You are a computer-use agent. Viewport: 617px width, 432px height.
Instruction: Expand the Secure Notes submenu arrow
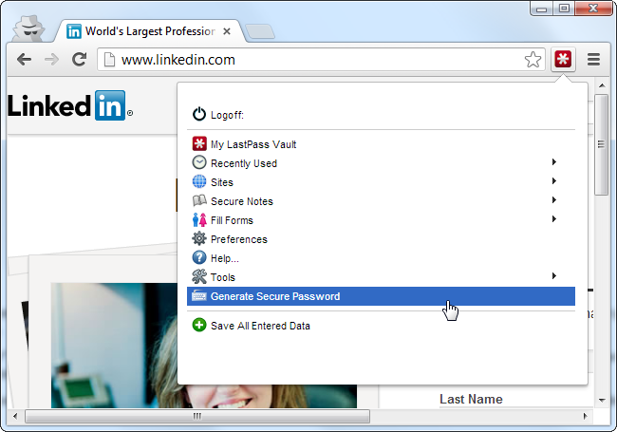[554, 200]
